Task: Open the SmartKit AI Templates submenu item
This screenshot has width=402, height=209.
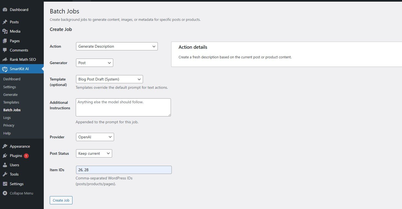Action: click(11, 102)
